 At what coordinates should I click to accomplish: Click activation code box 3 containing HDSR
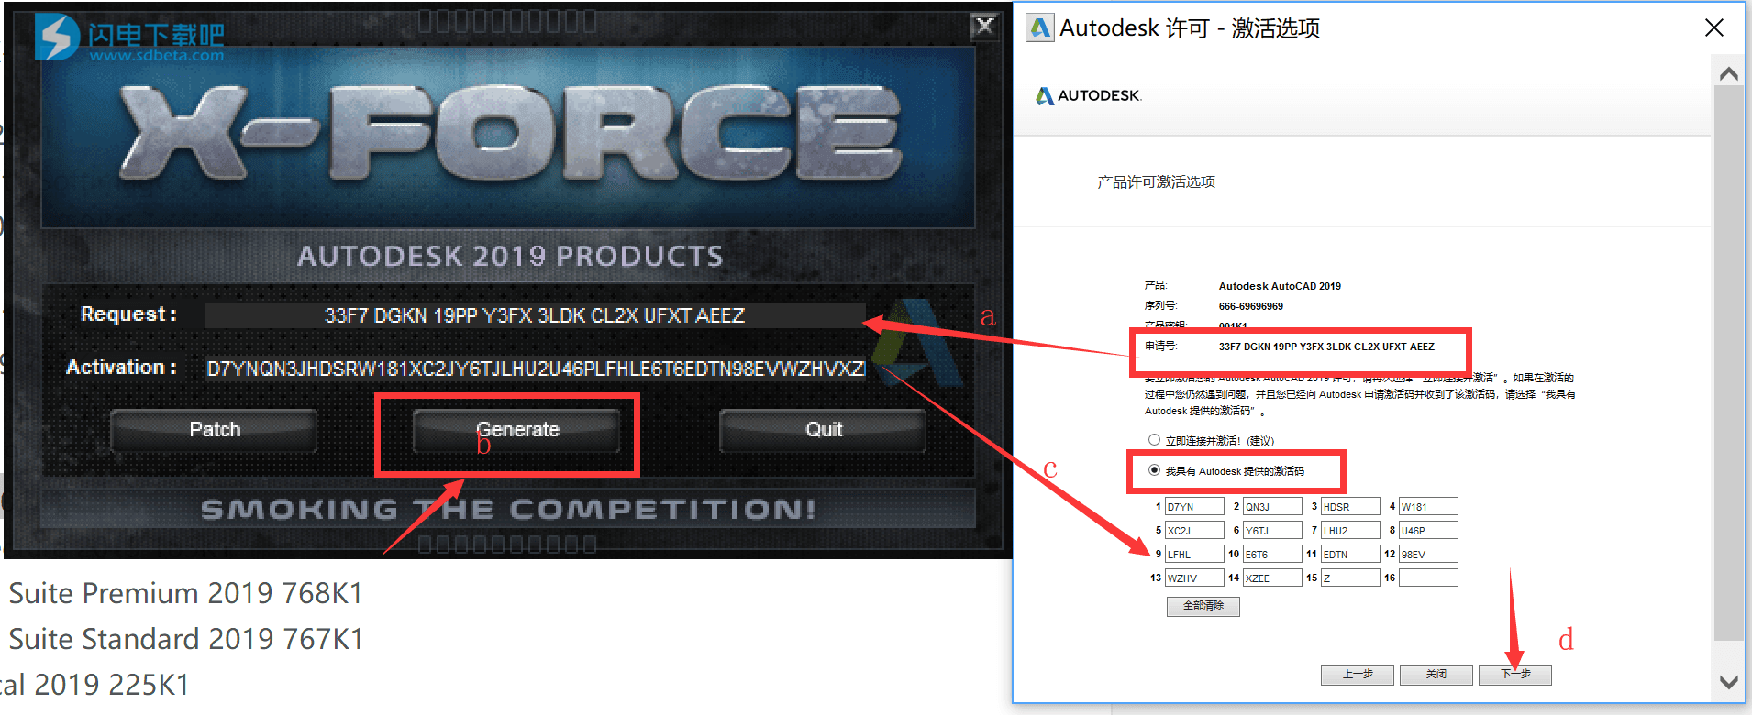[1350, 506]
